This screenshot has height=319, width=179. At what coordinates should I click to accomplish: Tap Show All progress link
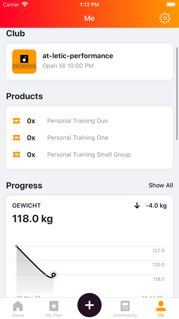coord(161,185)
